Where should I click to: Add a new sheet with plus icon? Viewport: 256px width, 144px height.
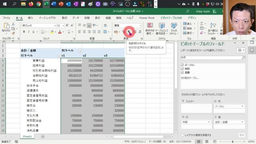pyautogui.click(x=43, y=136)
